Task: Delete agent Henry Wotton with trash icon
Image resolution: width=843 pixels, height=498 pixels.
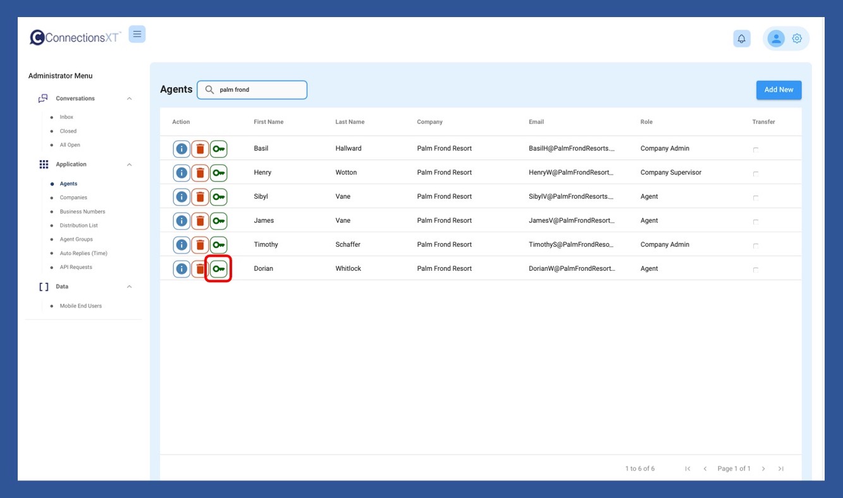Action: point(200,173)
